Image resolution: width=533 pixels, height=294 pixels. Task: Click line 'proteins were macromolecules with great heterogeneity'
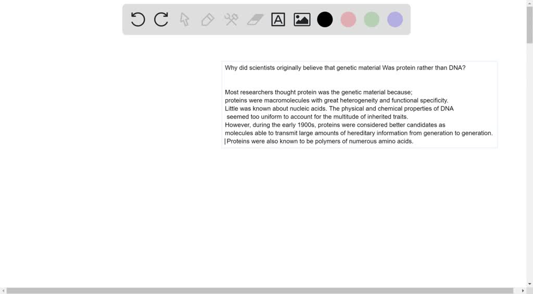[x=337, y=100]
